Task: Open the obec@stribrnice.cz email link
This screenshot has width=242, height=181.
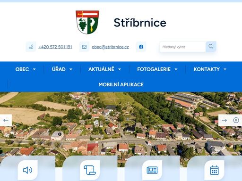Action: pos(110,47)
